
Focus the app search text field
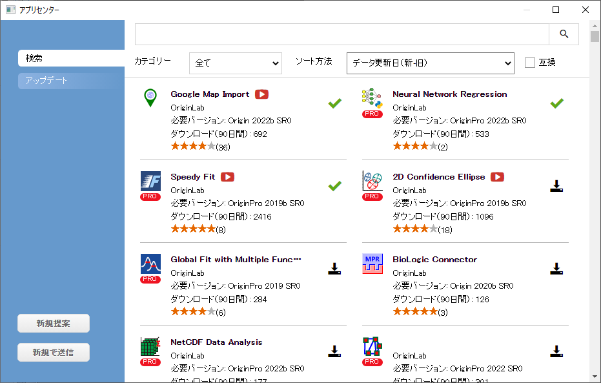(342, 34)
